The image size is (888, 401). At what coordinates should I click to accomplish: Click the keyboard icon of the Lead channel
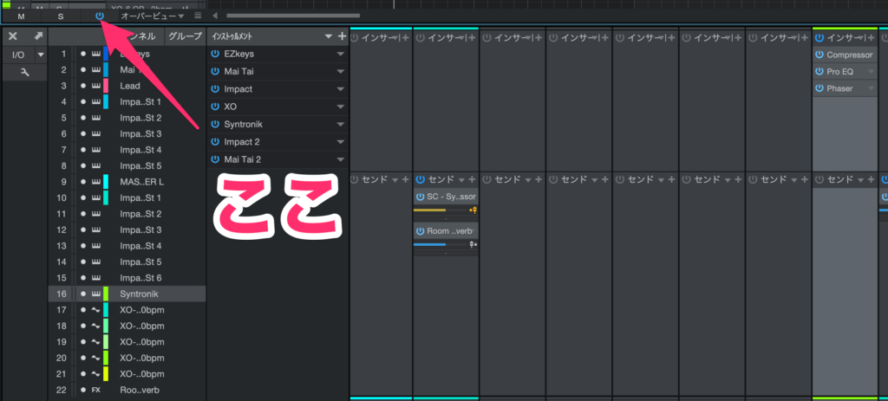point(95,86)
